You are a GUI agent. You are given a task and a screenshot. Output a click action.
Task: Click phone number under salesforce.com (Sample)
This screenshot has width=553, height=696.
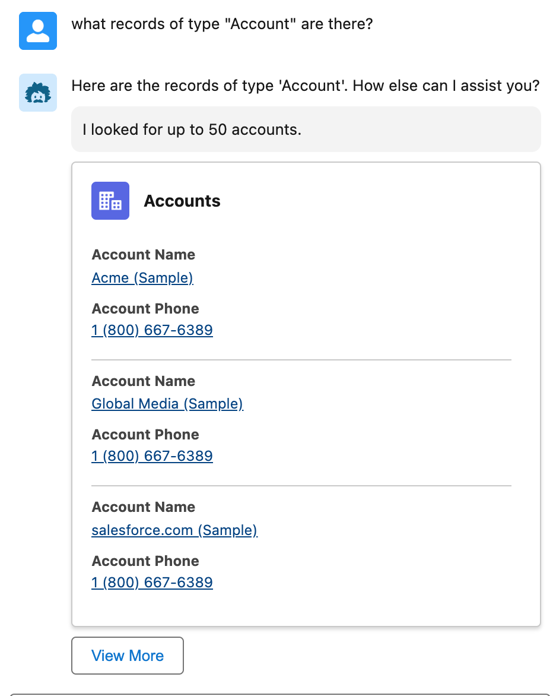pos(152,583)
